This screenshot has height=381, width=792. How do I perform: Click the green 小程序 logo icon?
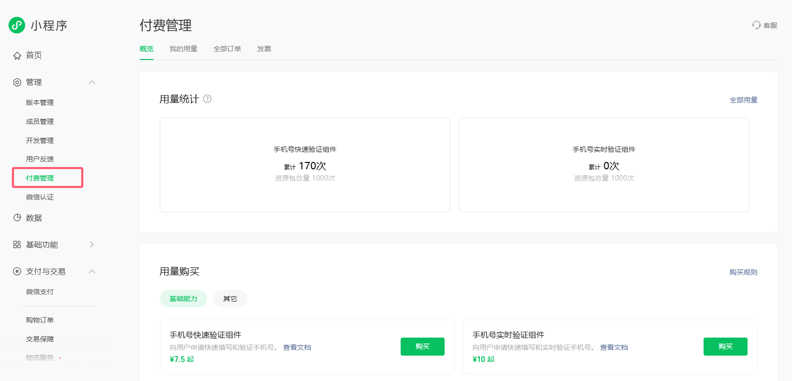click(17, 25)
